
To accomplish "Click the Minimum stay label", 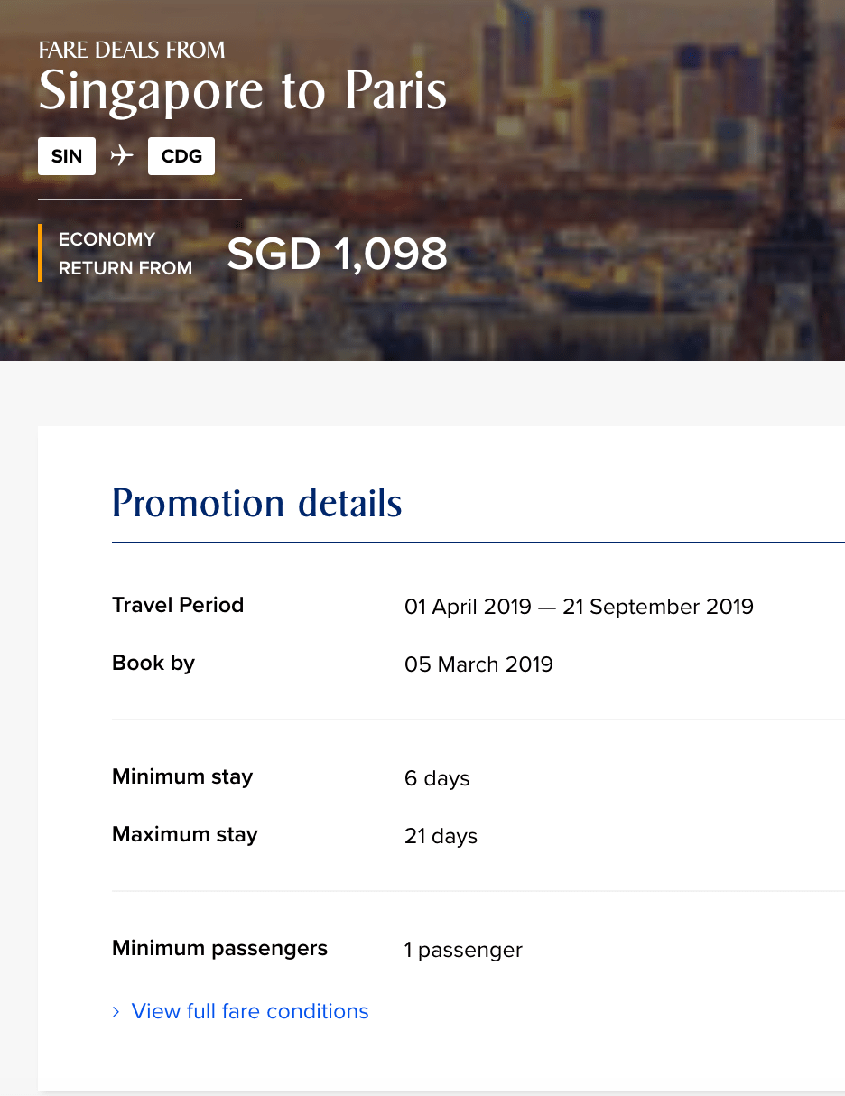I will (182, 776).
